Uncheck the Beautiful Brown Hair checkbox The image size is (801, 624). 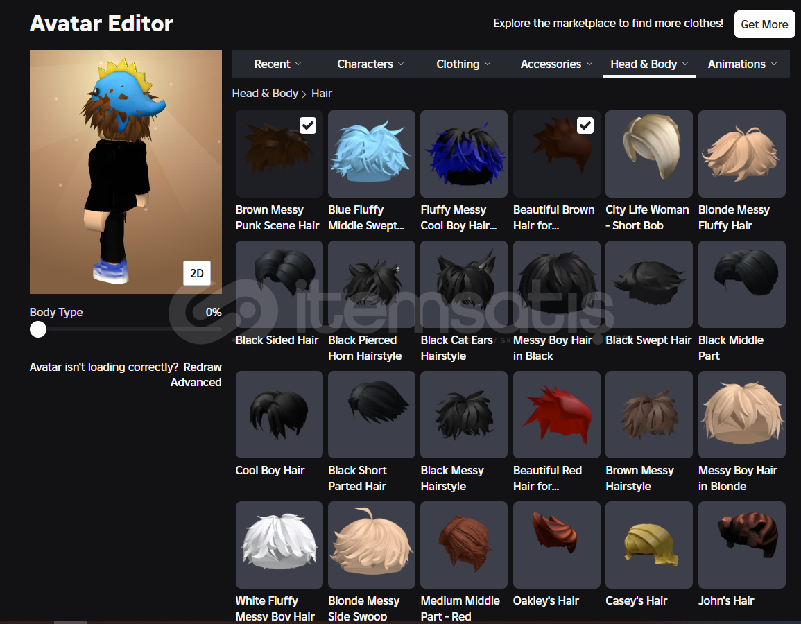click(585, 125)
